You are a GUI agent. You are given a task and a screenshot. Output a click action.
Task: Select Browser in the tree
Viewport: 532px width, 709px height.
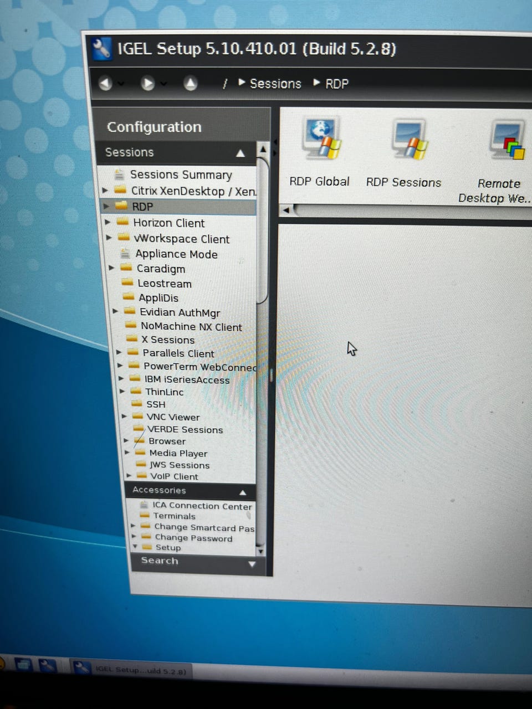167,441
